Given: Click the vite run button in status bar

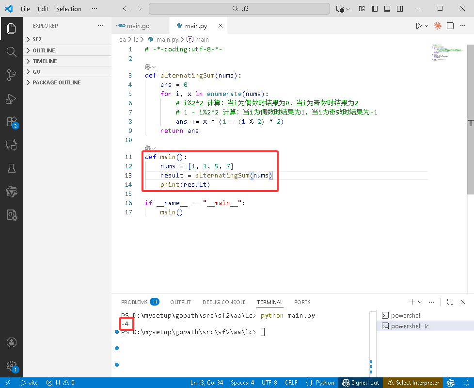Looking at the screenshot, I should [29, 383].
